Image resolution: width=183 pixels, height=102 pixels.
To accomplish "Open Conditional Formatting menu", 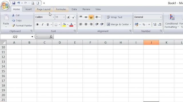I will coord(172,21).
